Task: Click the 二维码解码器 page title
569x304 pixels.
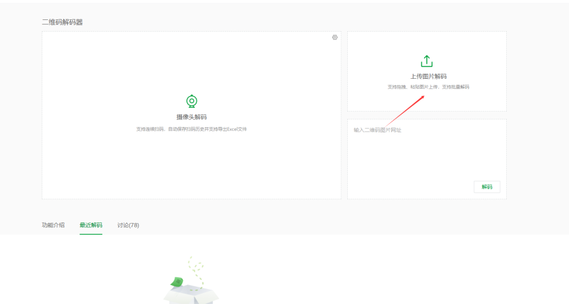Action: [x=62, y=22]
